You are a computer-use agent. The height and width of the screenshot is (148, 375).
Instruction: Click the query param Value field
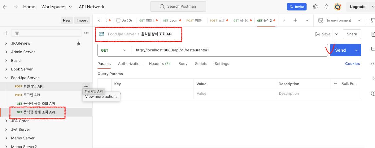[x=235, y=94]
